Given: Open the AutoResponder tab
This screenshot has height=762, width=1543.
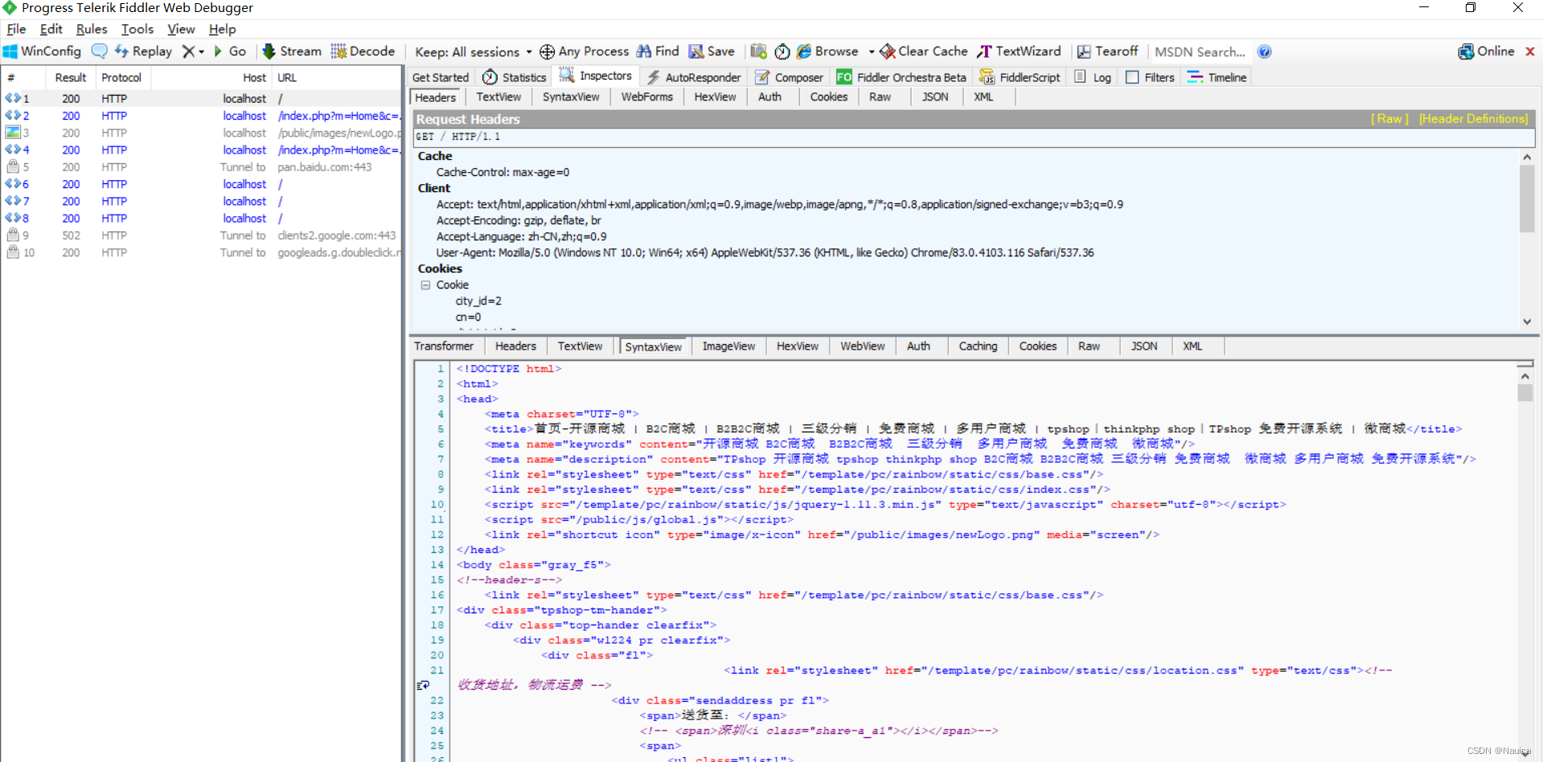Looking at the screenshot, I should pyautogui.click(x=694, y=77).
